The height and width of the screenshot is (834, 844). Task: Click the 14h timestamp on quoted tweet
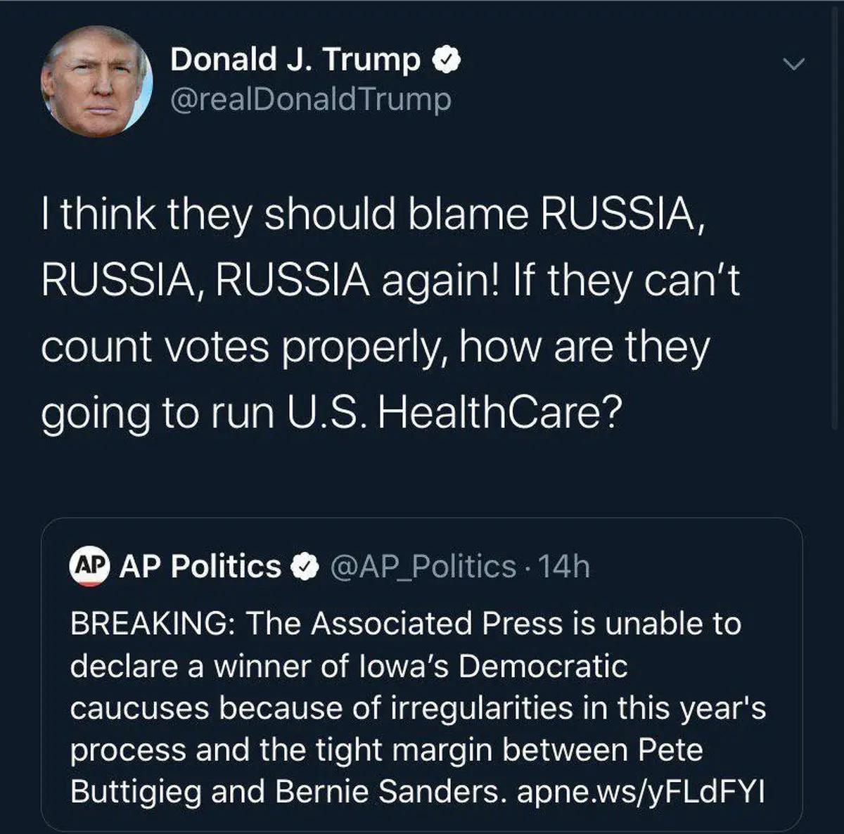pyautogui.click(x=563, y=566)
